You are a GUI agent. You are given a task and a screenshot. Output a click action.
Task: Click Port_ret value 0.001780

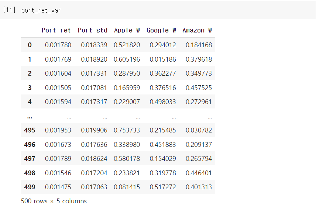[x=58, y=45]
